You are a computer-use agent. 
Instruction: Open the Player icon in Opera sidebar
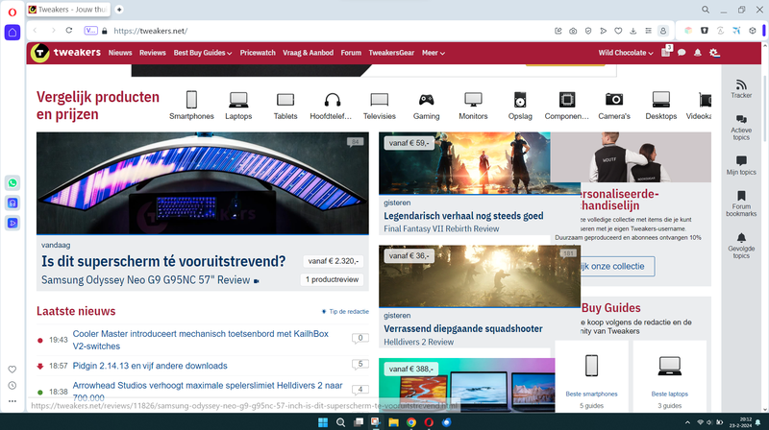click(12, 223)
